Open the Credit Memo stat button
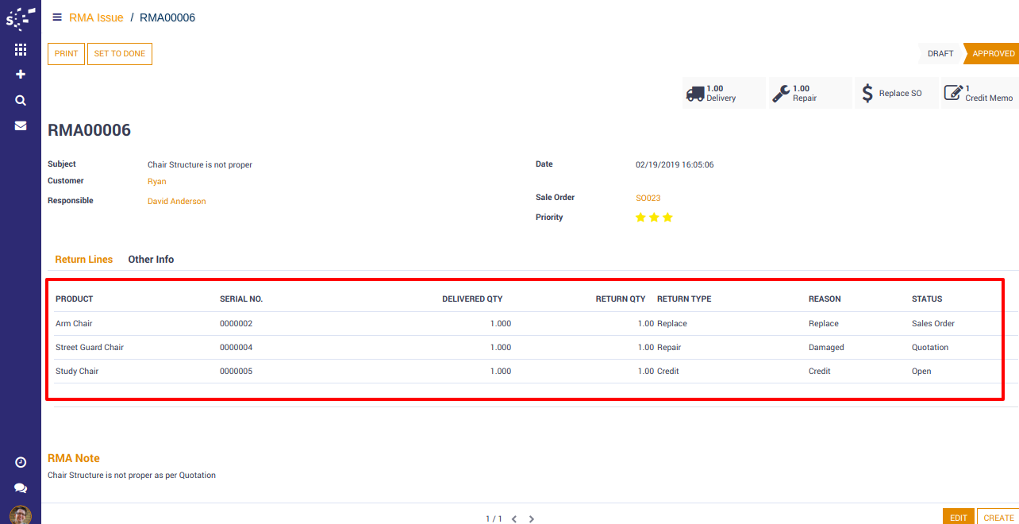 pos(980,94)
